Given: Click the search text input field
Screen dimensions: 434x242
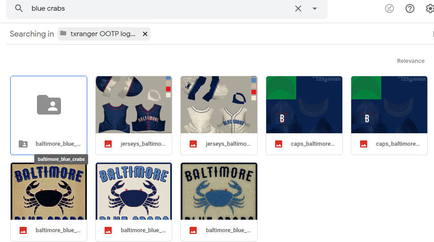Looking at the screenshot, I should click(156, 8).
